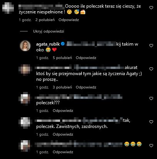
Task: Open agata_rubik username link
Action: click(48, 44)
